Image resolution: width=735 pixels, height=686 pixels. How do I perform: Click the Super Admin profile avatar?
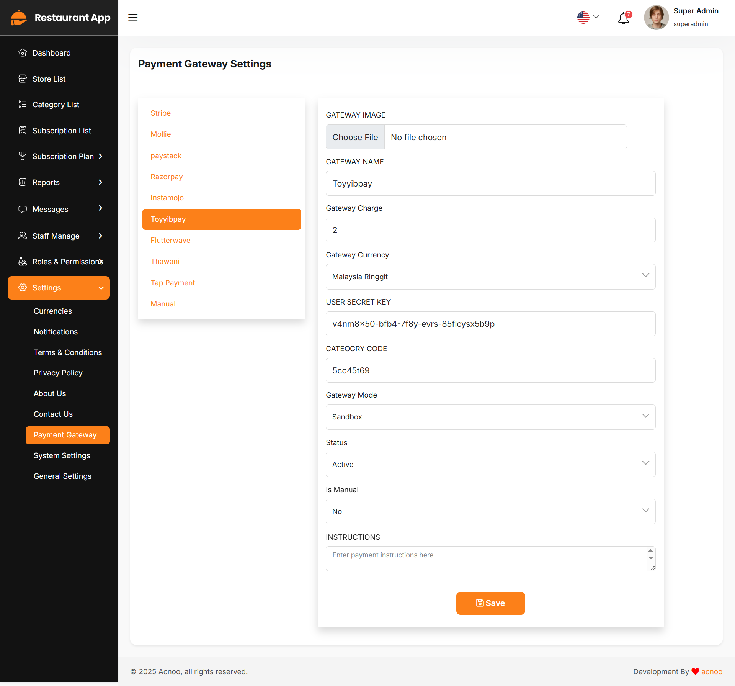click(656, 18)
